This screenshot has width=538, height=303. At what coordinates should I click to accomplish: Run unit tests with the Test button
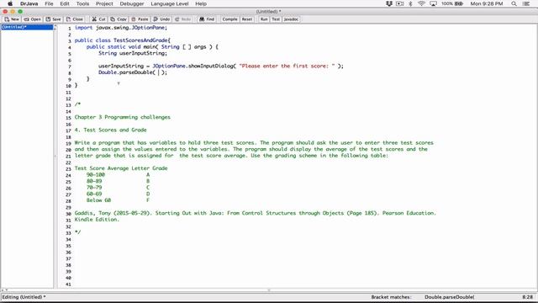point(276,19)
